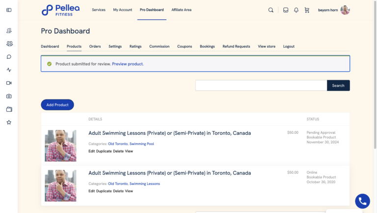Click the floating phone call button

[362, 201]
